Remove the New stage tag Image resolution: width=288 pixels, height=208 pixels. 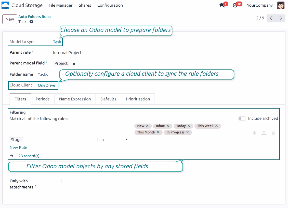(147, 126)
